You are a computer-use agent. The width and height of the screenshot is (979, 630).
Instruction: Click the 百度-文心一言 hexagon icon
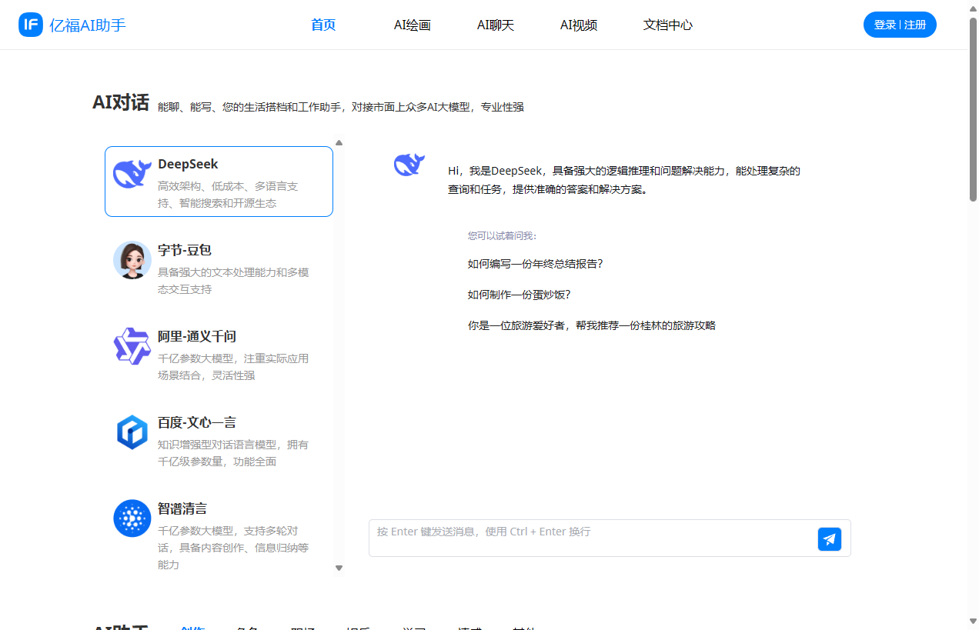click(132, 432)
